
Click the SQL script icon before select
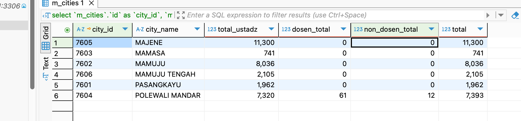pos(46,16)
